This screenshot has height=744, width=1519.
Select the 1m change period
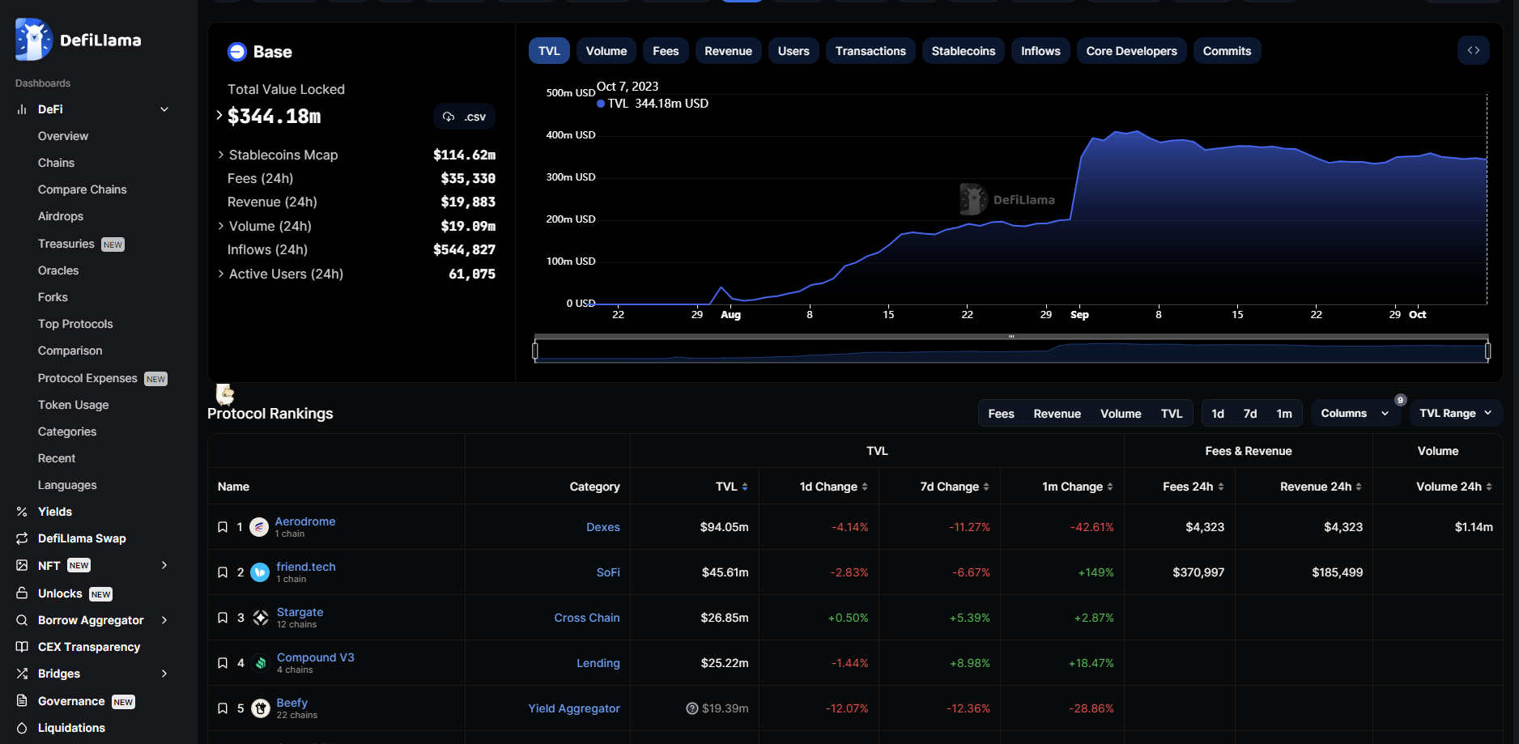click(x=1284, y=414)
